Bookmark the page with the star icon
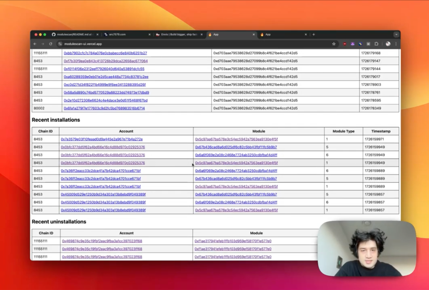The height and width of the screenshot is (290, 429). tap(334, 44)
